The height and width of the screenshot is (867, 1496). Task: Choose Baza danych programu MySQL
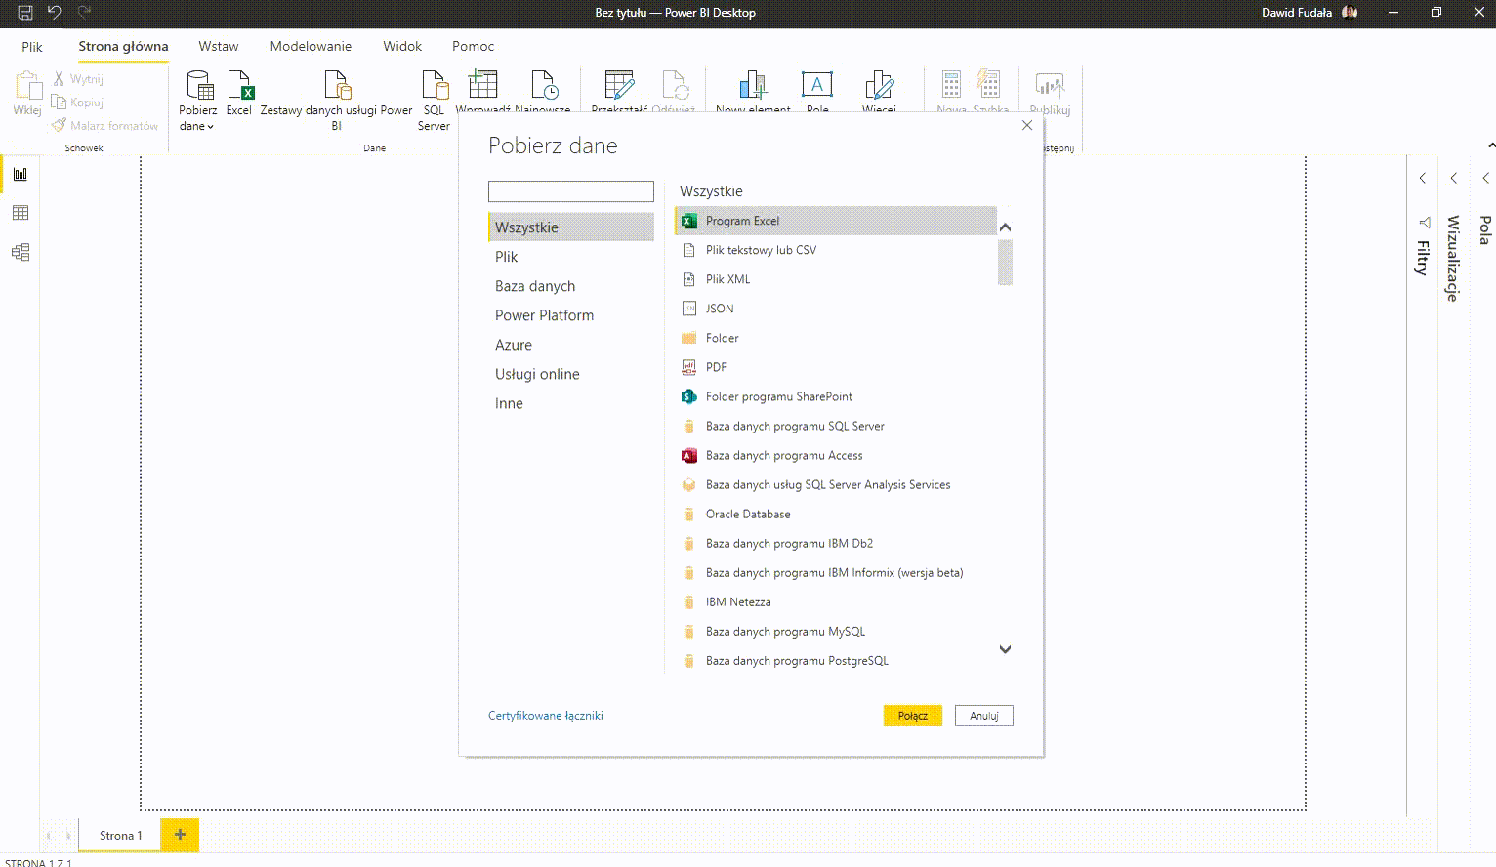(x=836, y=631)
